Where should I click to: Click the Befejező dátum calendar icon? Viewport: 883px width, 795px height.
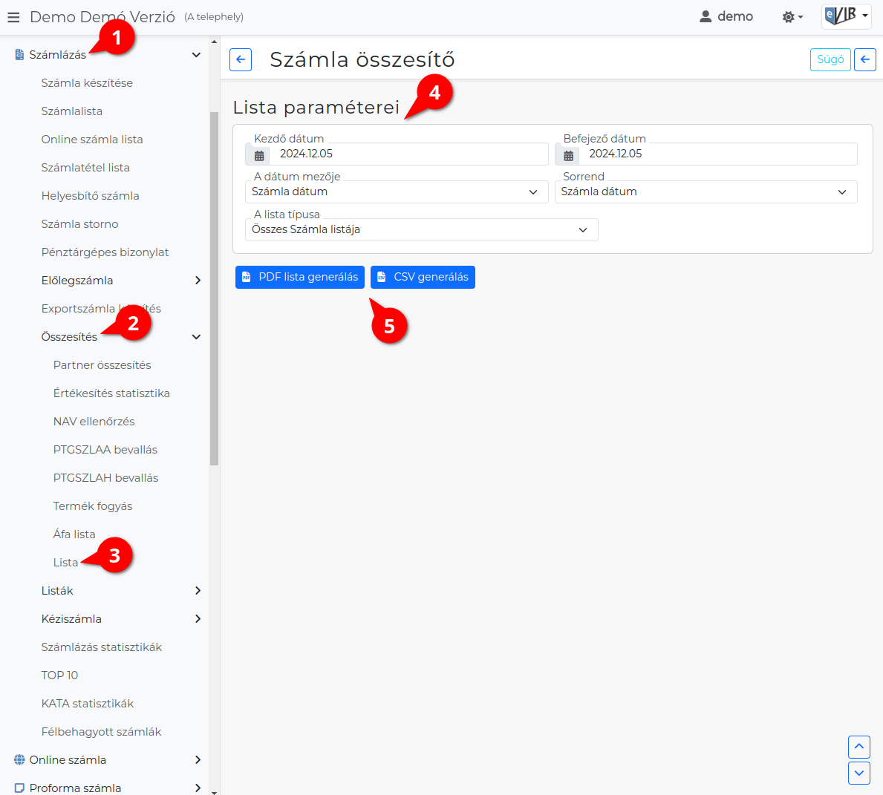[568, 154]
